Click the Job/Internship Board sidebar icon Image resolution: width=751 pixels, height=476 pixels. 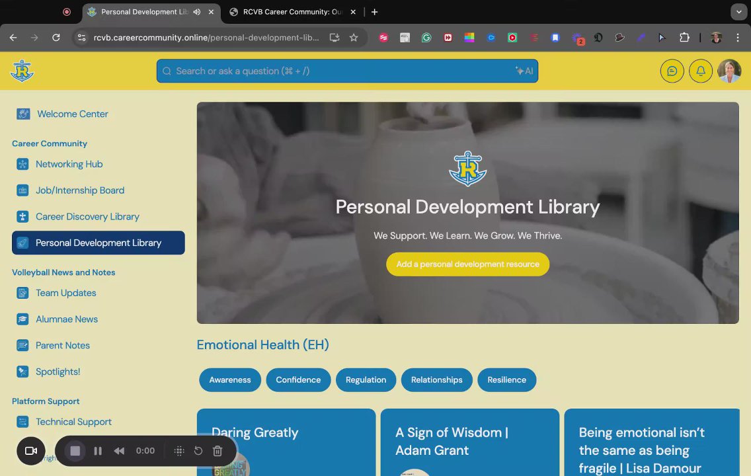(x=22, y=190)
